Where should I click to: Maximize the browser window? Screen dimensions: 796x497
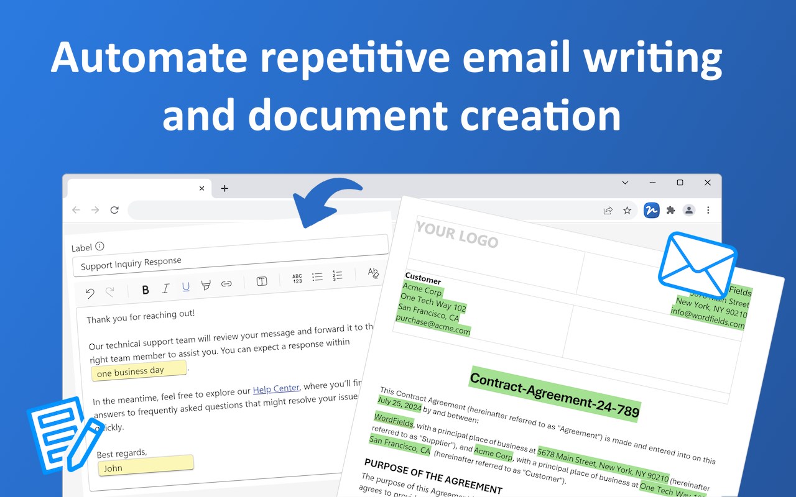(x=680, y=183)
